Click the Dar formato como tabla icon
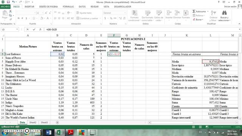This screenshot has width=242, height=136. click(147, 13)
